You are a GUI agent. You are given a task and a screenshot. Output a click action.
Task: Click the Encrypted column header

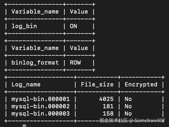[141, 85]
